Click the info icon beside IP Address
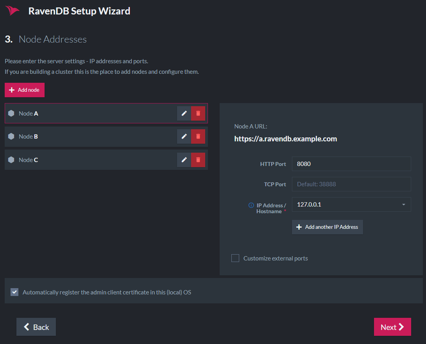 pyautogui.click(x=251, y=205)
